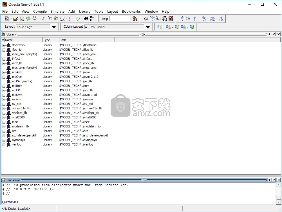Click the Path column header
282x212 pixels.
tap(87, 40)
